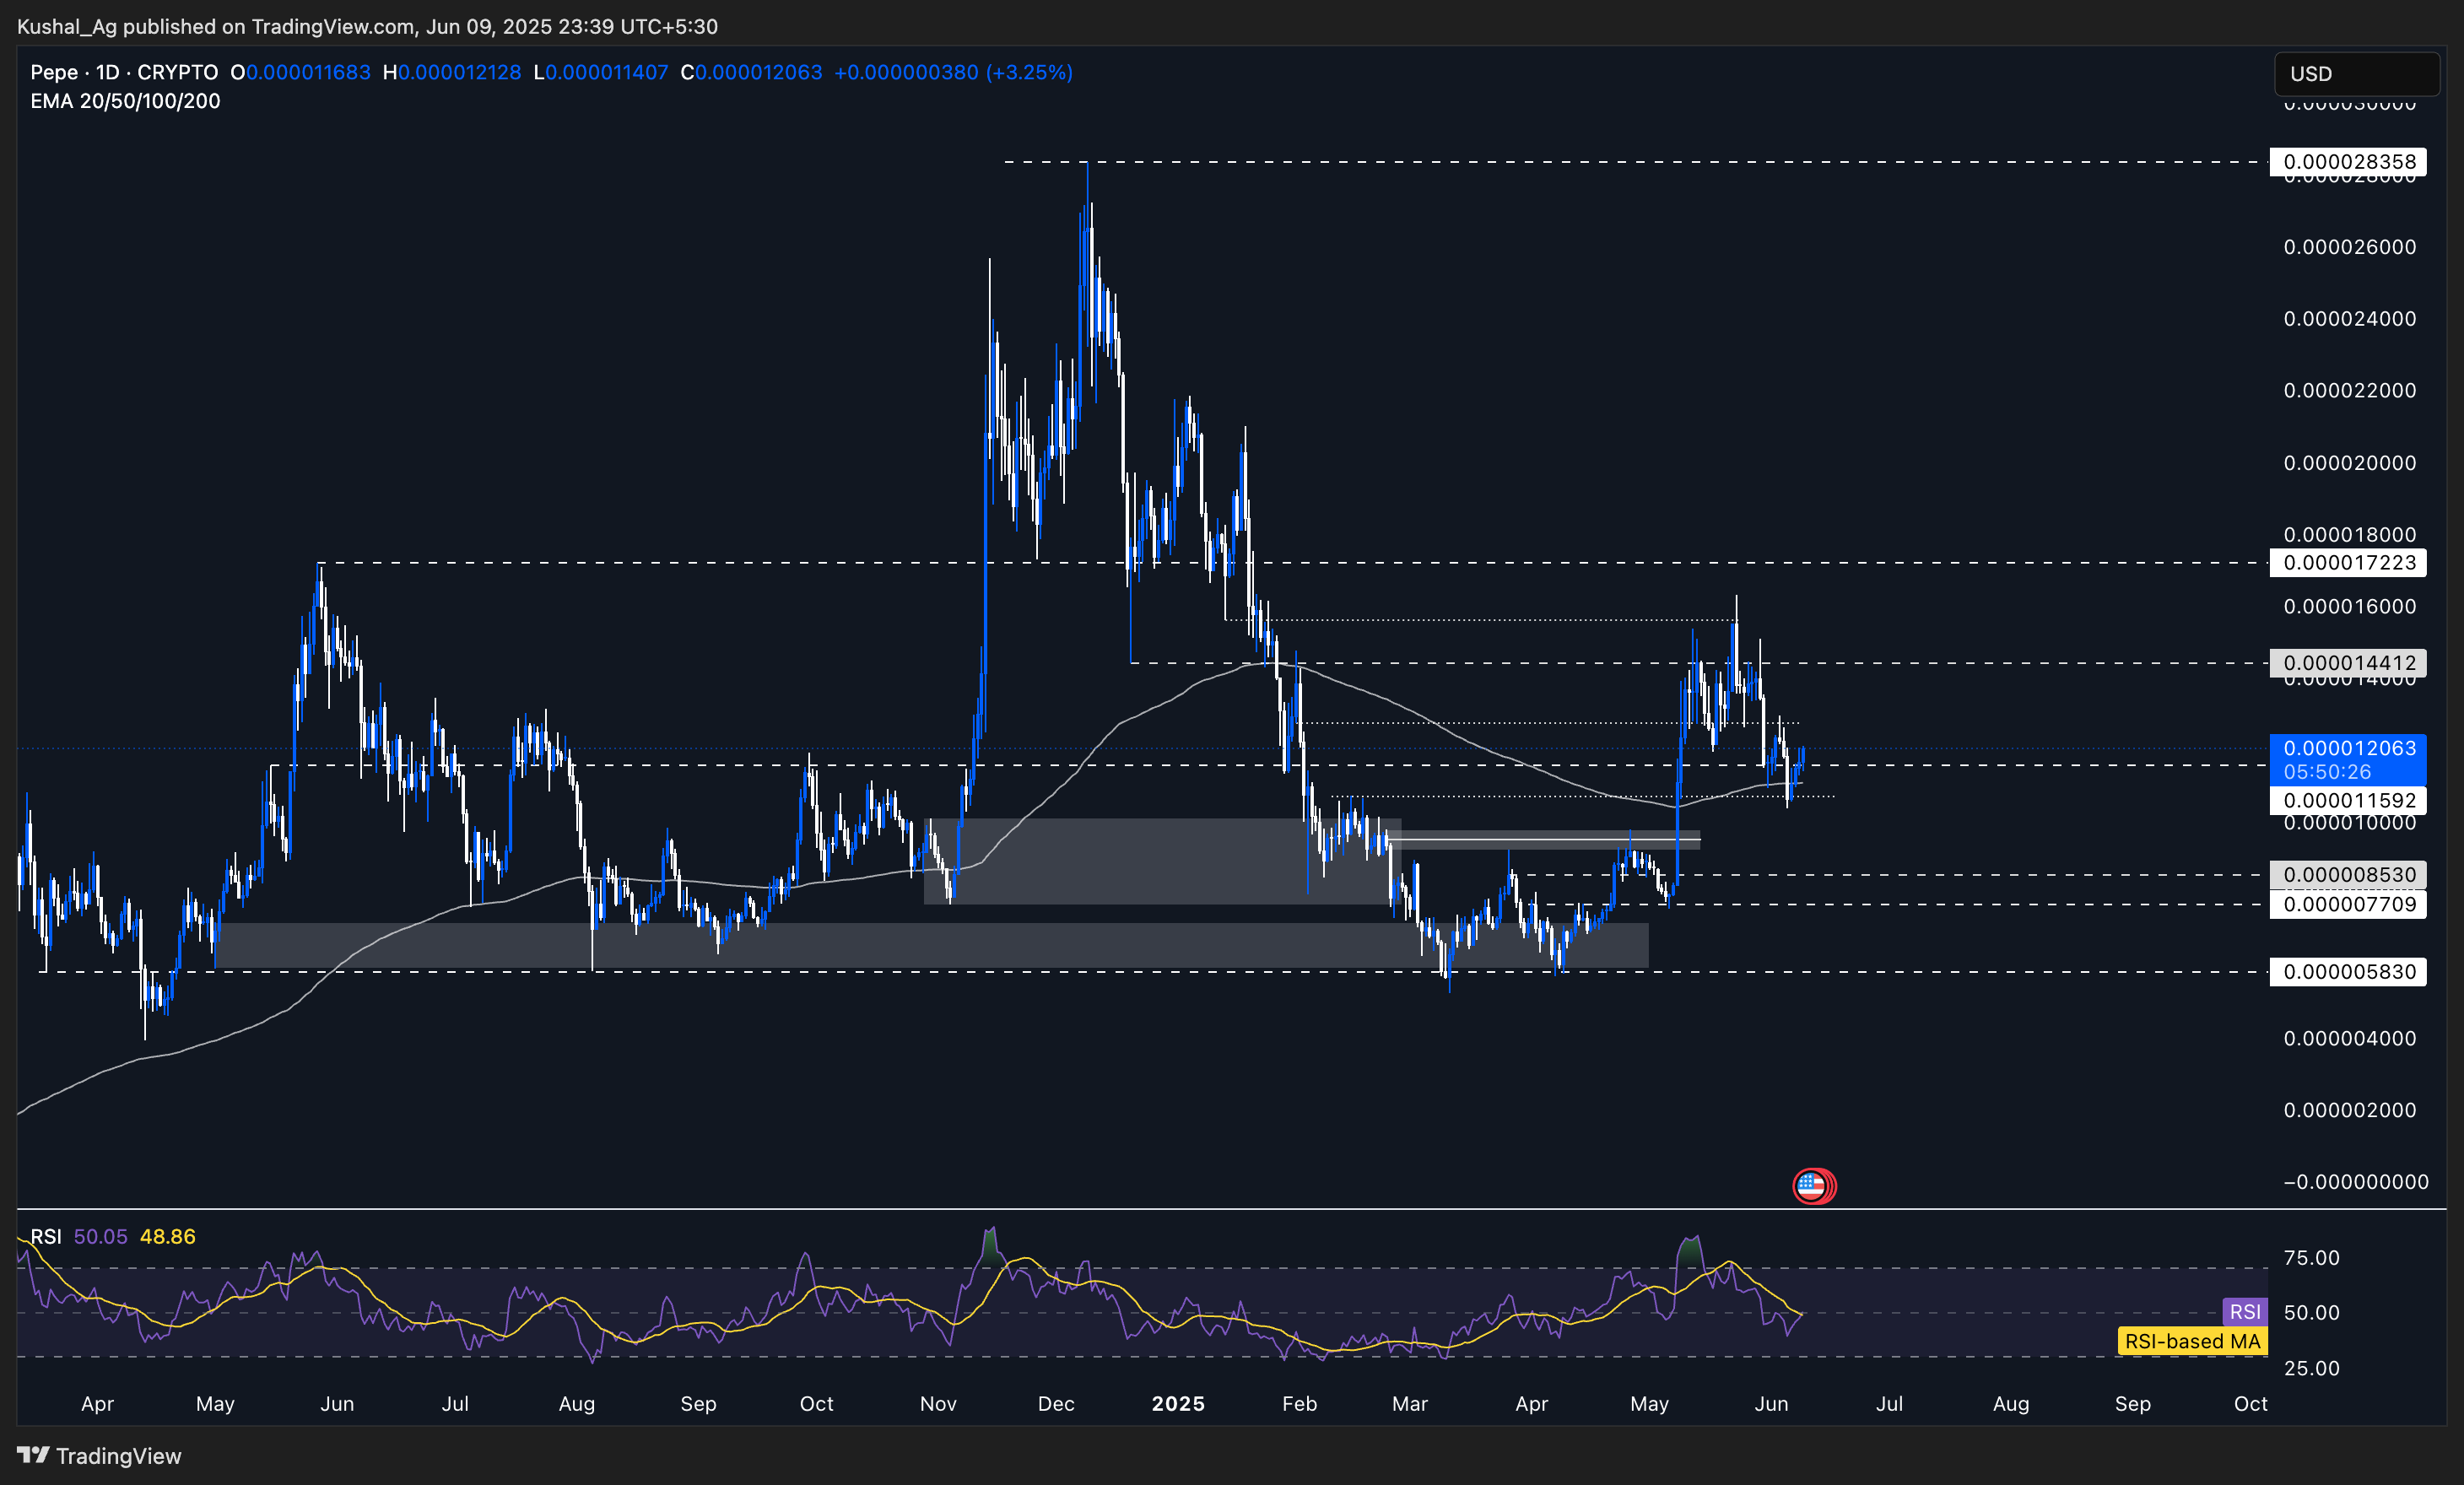Click the 0.000007709 price level label
The width and height of the screenshot is (2464, 1485).
[2348, 905]
